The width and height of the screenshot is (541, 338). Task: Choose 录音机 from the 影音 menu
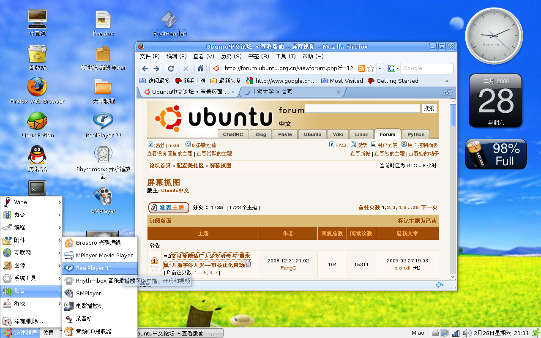click(x=100, y=319)
